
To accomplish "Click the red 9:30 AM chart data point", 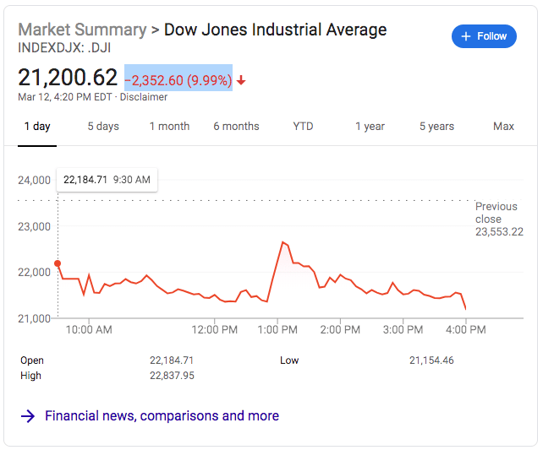I will [x=58, y=263].
